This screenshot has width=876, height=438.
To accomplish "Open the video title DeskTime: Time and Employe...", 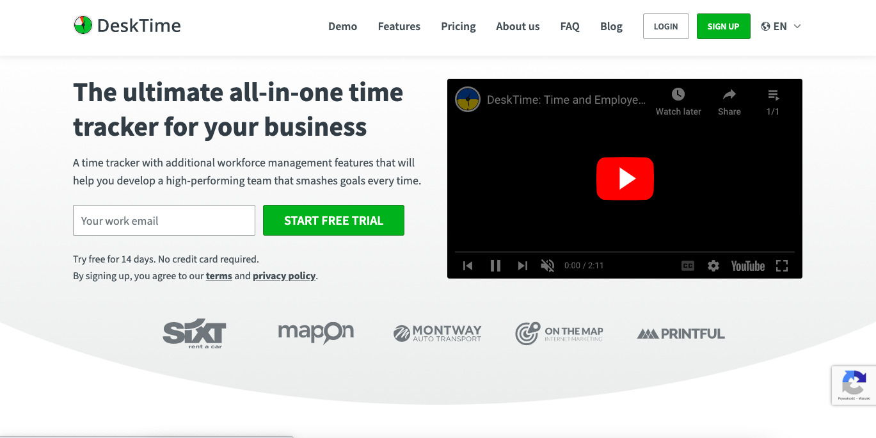I will (566, 100).
